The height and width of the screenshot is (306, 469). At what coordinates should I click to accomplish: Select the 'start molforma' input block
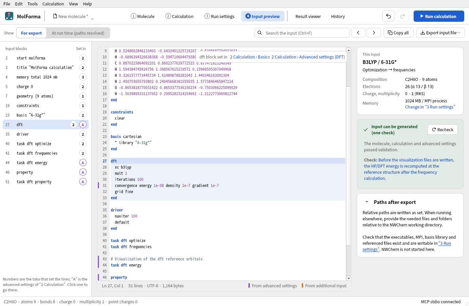(46, 58)
